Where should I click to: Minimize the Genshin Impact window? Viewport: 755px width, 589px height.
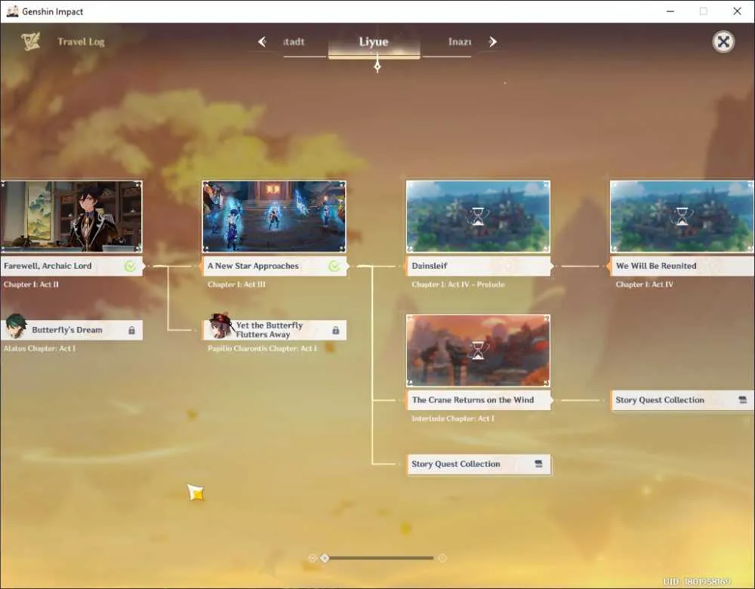click(x=670, y=11)
